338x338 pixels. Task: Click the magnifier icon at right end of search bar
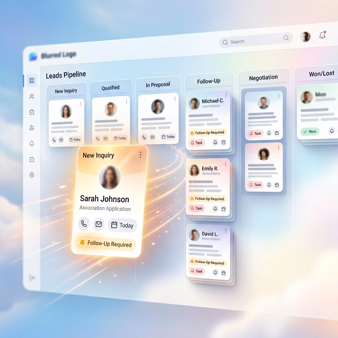coord(286,38)
